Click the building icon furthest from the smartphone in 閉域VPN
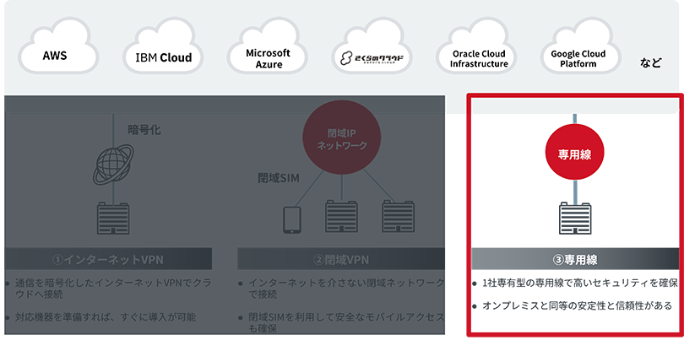Viewport: 684px width, 340px height. pyautogui.click(x=399, y=217)
